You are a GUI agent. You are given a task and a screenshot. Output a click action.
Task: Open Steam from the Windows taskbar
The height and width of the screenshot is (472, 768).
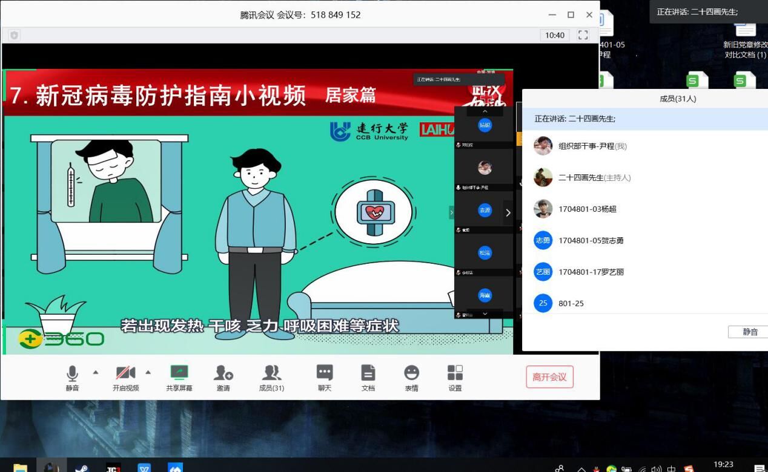click(x=81, y=468)
